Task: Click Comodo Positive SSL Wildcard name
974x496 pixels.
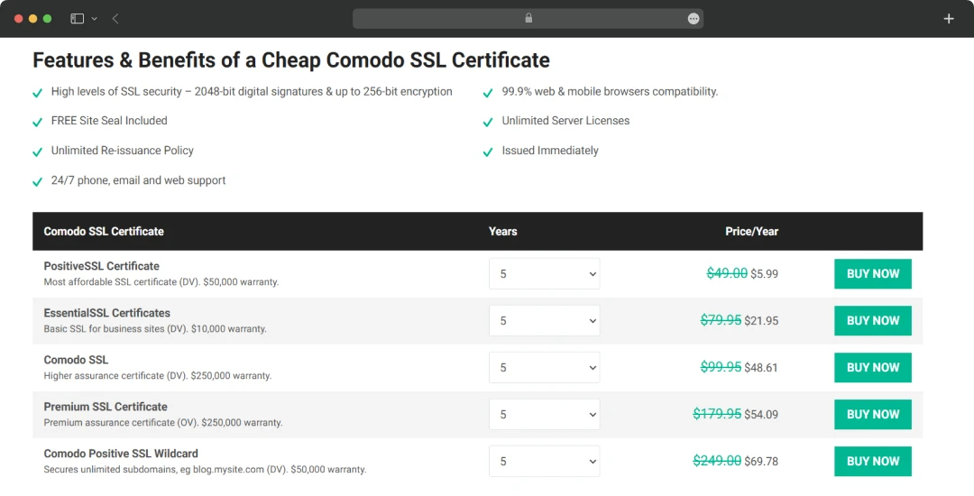Action: [121, 454]
